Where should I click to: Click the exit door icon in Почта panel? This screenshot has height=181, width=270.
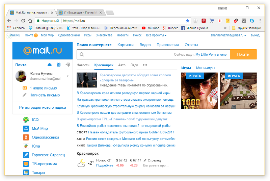68,65
